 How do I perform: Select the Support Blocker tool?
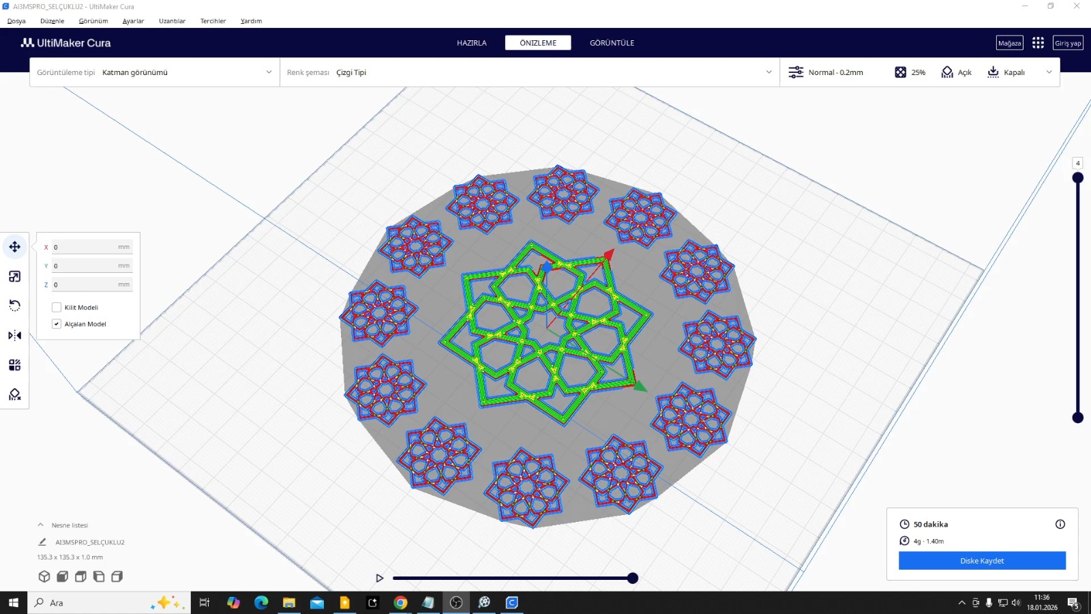pyautogui.click(x=14, y=394)
